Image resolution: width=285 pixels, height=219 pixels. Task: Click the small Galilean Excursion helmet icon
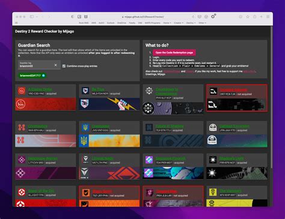pos(213,127)
